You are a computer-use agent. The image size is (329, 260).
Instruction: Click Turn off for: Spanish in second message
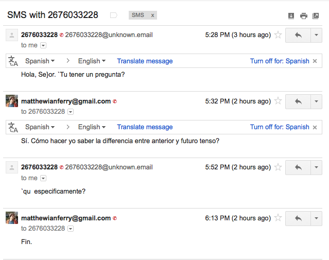click(x=280, y=127)
